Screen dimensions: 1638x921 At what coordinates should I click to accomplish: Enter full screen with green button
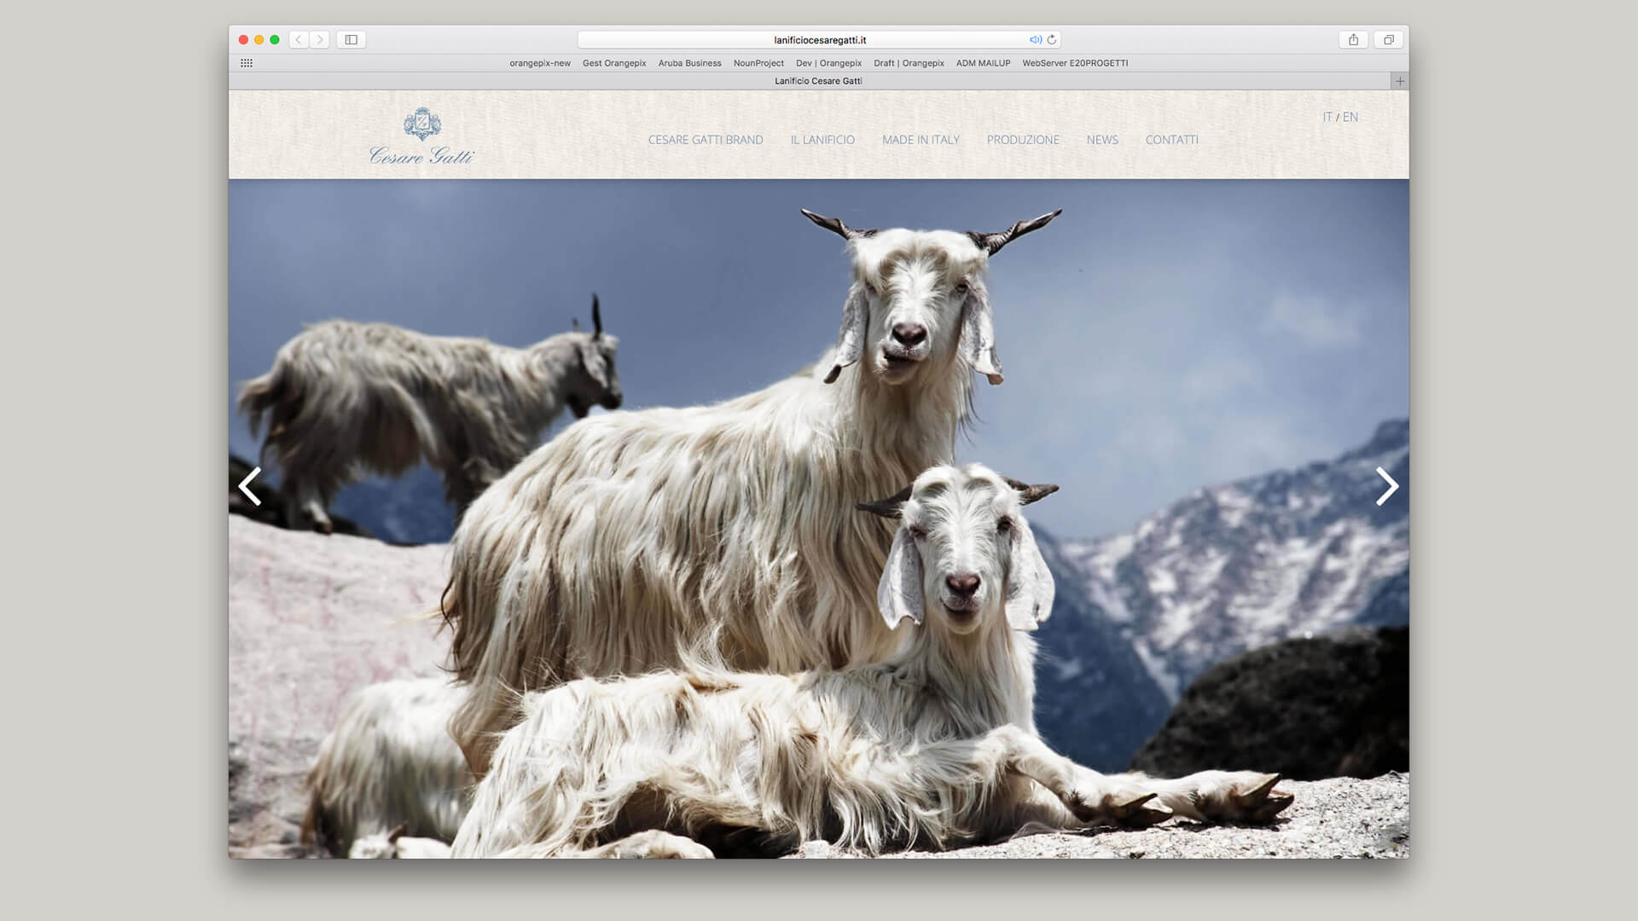(275, 39)
